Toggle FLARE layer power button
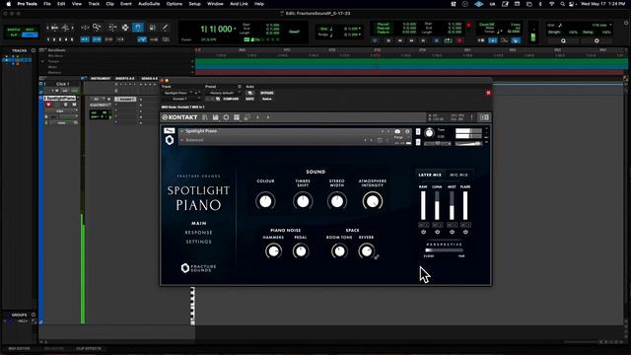This screenshot has width=631, height=355. coord(465,233)
